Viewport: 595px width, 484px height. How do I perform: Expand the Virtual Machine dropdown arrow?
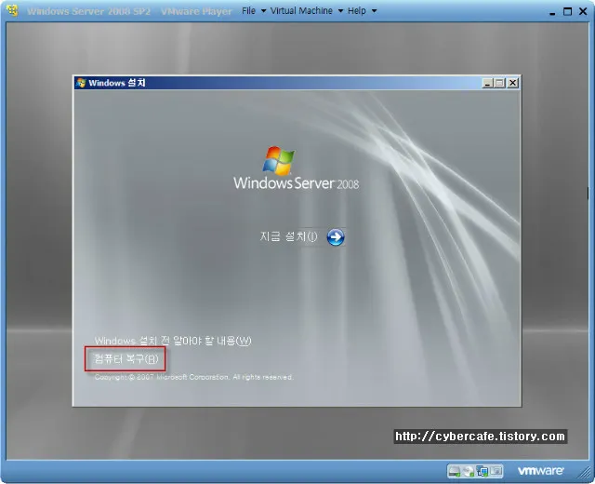click(x=340, y=11)
